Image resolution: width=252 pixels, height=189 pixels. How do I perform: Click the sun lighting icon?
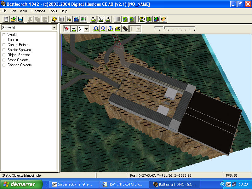click(x=54, y=19)
